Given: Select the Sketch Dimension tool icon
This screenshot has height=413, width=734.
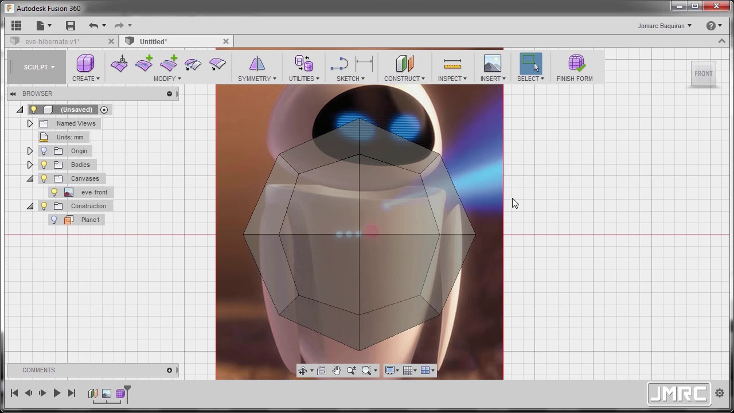Looking at the screenshot, I should point(364,63).
